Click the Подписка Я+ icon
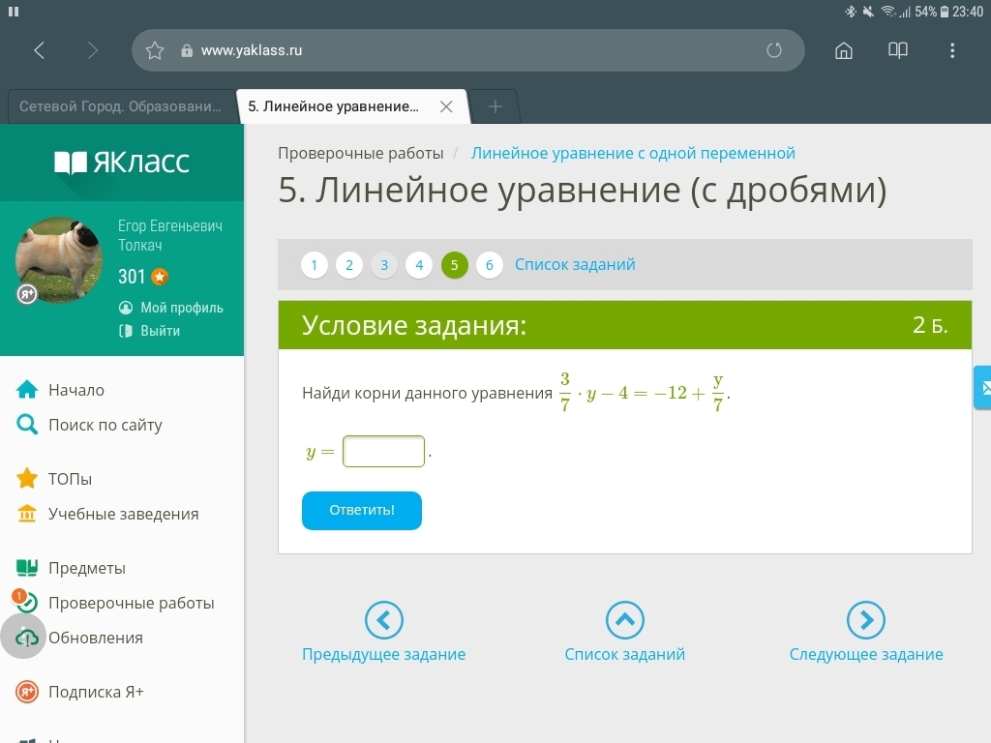This screenshot has width=991, height=743. [26, 692]
